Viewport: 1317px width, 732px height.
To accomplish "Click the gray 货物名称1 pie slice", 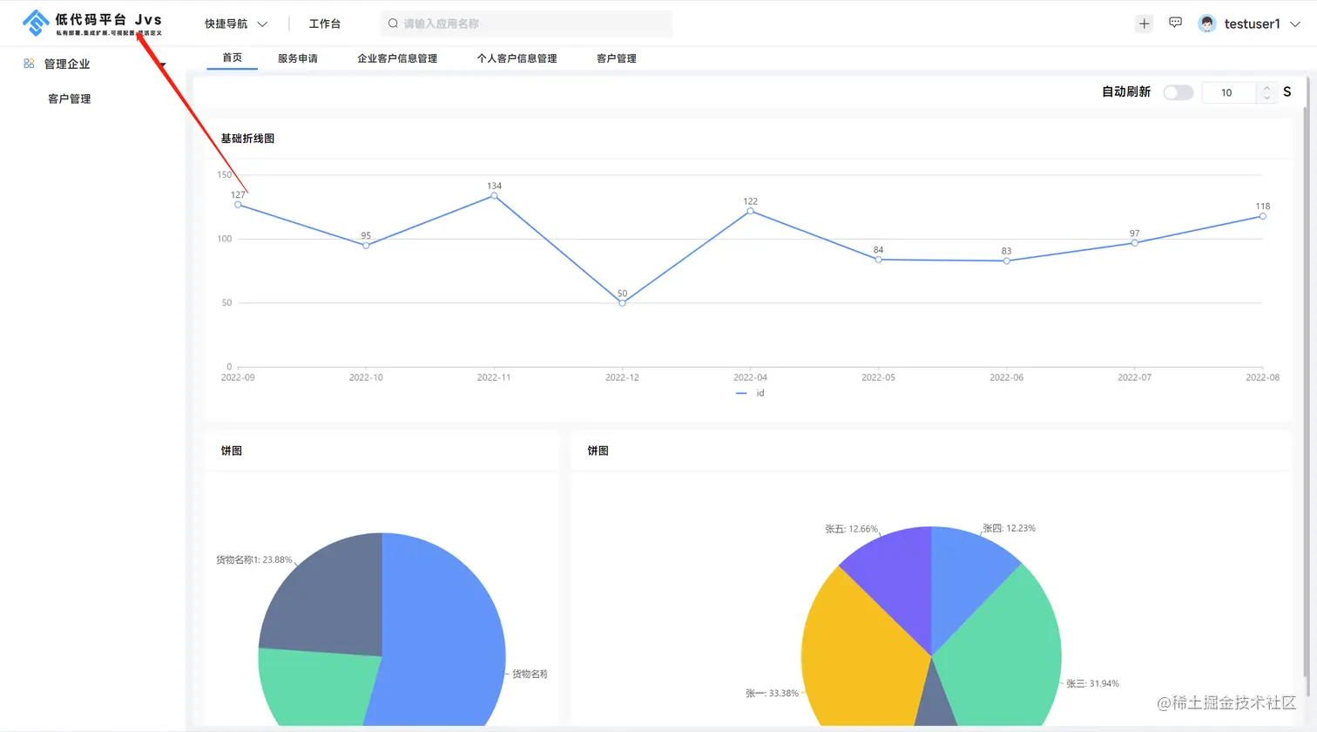I will [x=331, y=601].
